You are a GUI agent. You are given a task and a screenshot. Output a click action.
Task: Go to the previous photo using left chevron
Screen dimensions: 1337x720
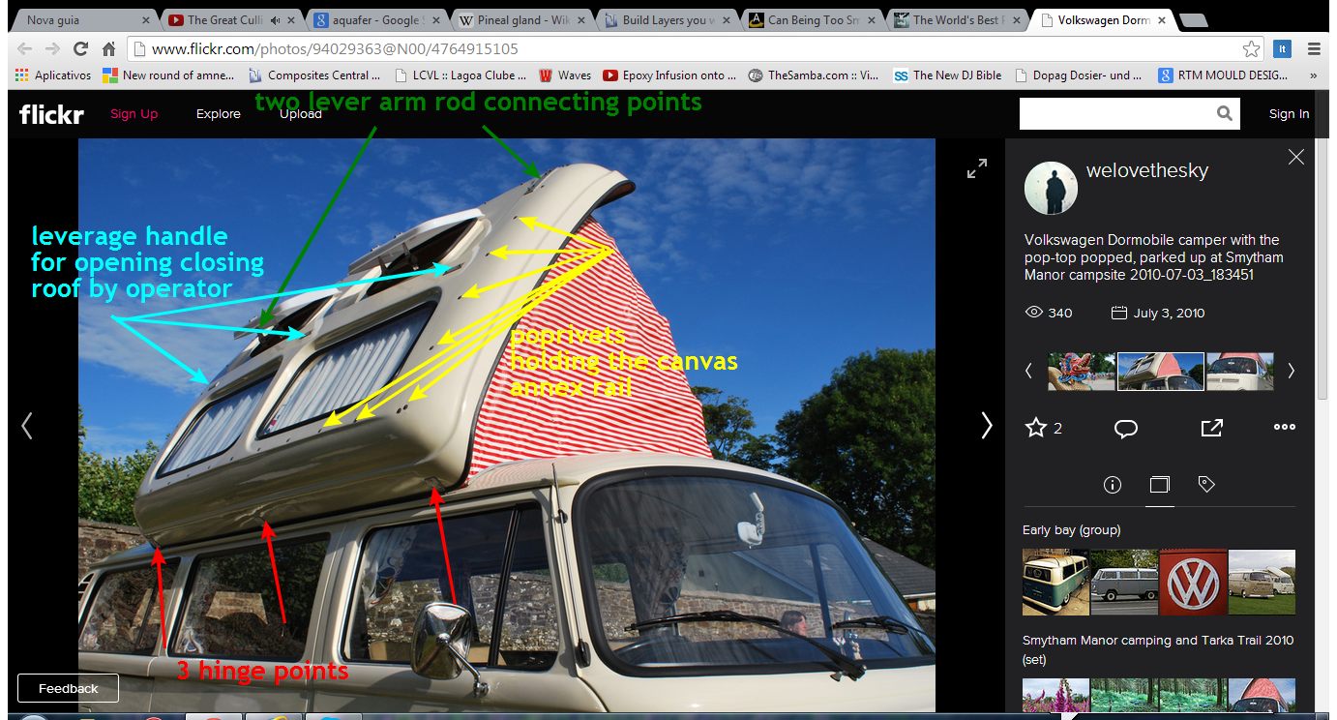(27, 426)
